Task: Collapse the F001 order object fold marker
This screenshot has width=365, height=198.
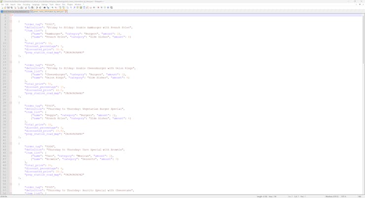Action: 11,21
